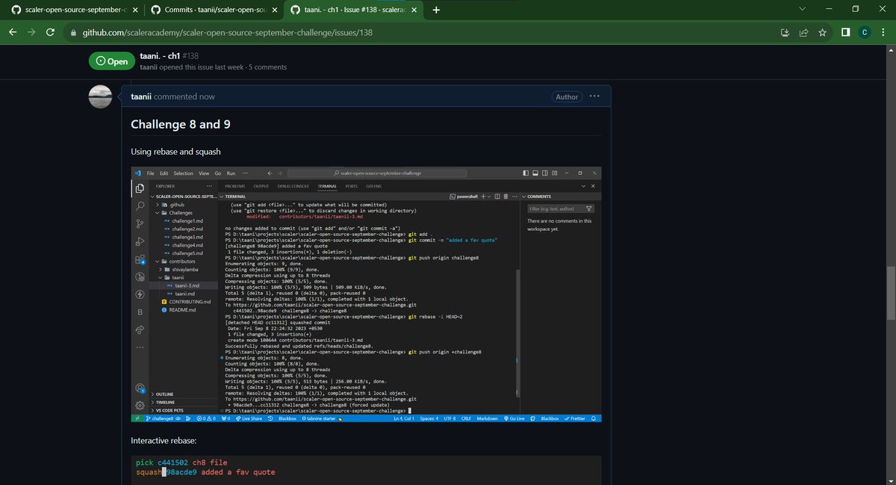Open Extensions icon in VS Code activity bar
The width and height of the screenshot is (896, 485).
(140, 260)
